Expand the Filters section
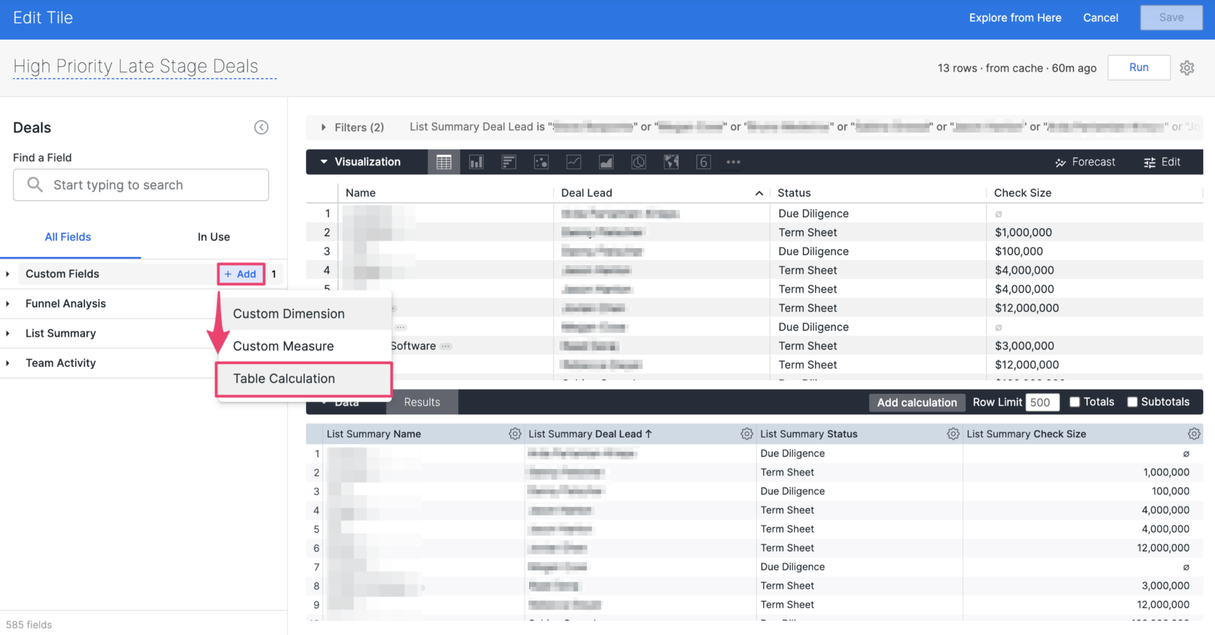The width and height of the screenshot is (1215, 635). coord(324,127)
